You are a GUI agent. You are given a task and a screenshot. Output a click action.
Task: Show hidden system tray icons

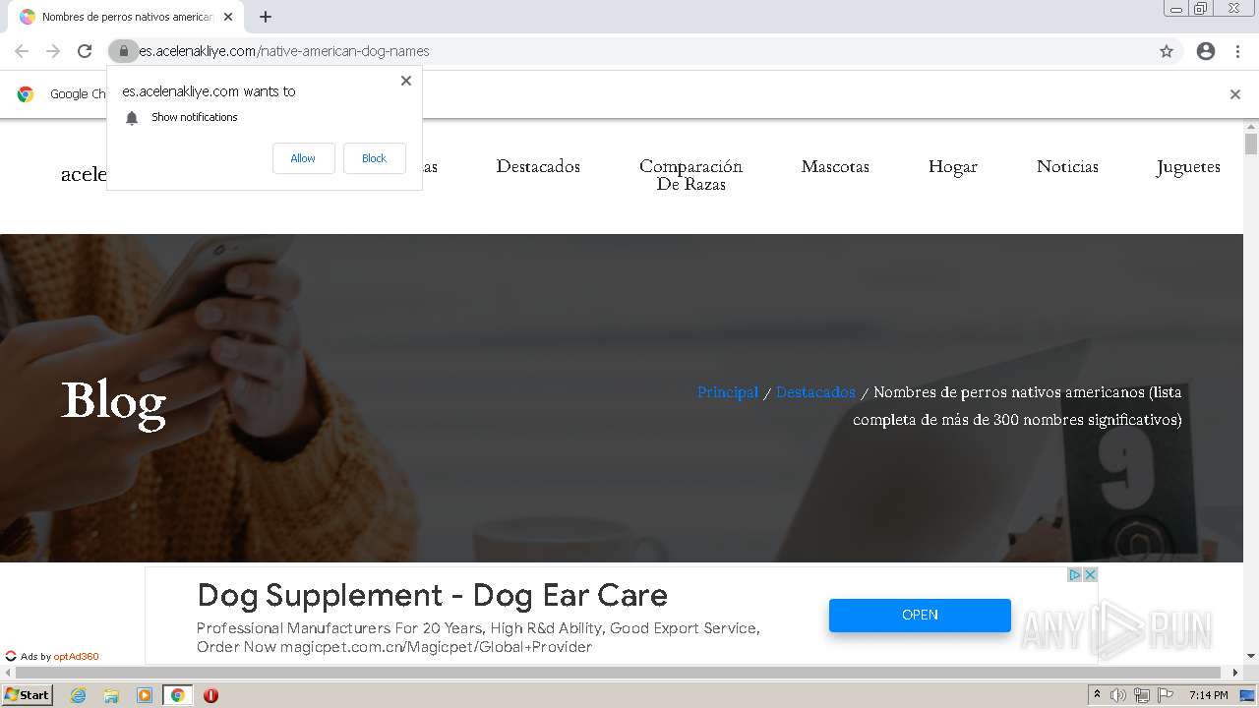[x=1098, y=695]
